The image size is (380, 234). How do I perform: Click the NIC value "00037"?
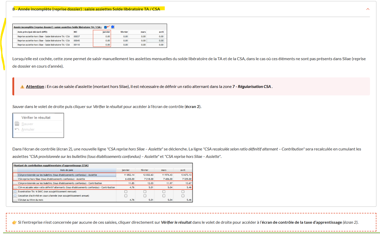point(77,37)
